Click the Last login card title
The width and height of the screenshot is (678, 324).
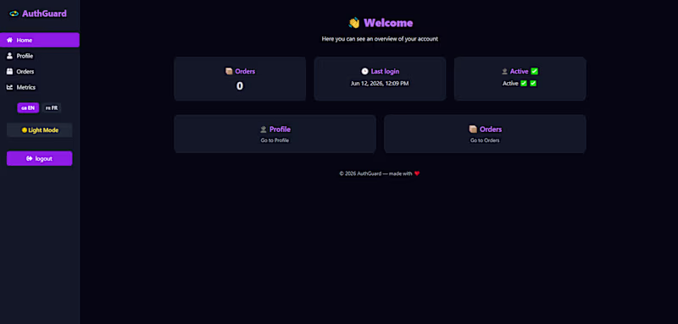[386, 71]
